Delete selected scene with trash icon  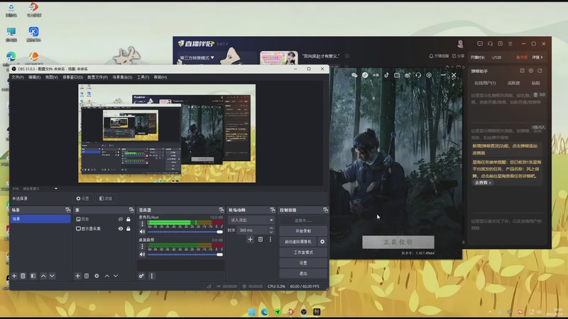pyautogui.click(x=23, y=276)
